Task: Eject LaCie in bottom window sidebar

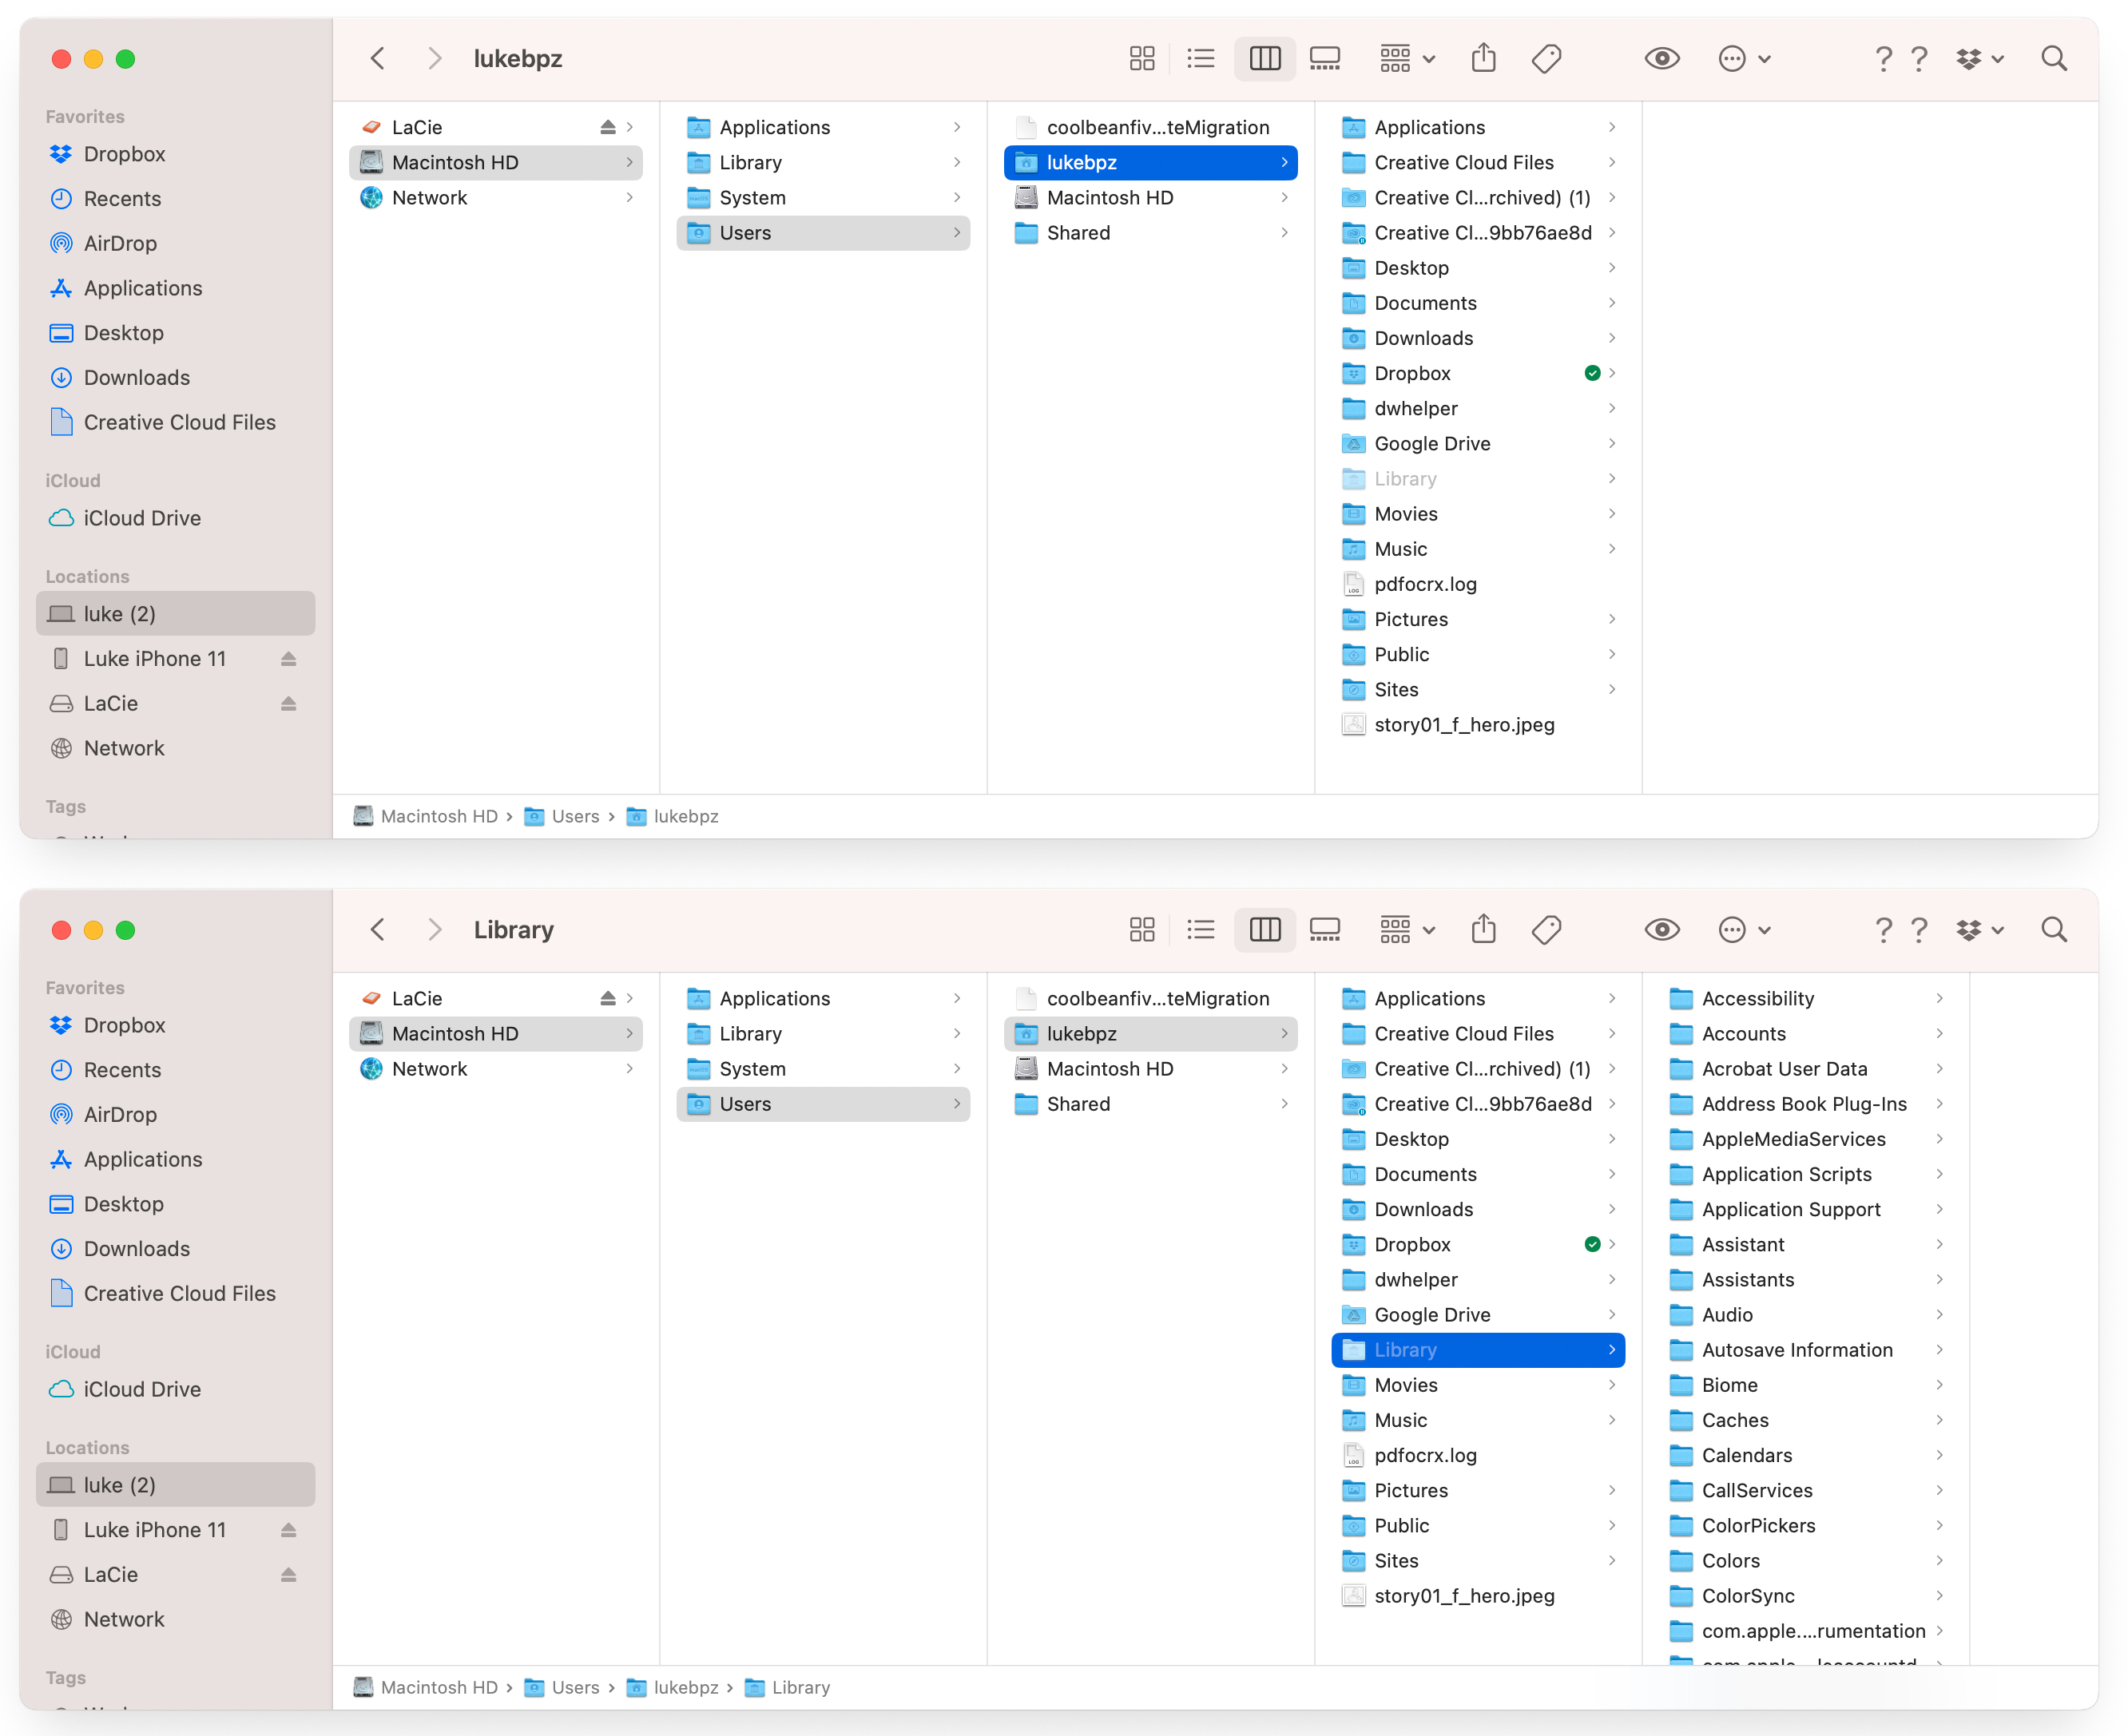Action: pos(288,1574)
